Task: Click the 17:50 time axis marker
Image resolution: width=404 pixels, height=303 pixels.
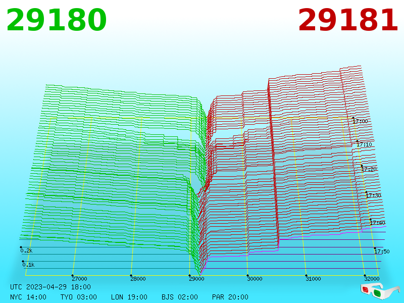Action: click(x=382, y=251)
